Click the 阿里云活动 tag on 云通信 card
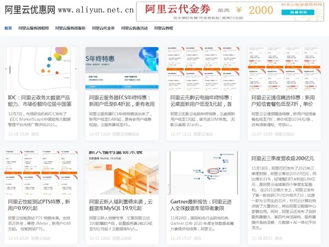Image resolution: width=329 pixels, height=247 pixels. click(x=284, y=134)
